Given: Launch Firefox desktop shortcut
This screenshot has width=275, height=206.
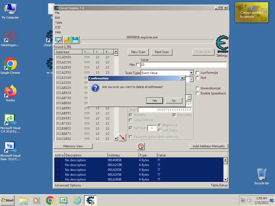Looking at the screenshot, I should 10,93.
